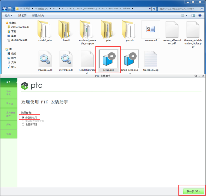Click PTC.Creo.3.0.M180_Win64-SSQ in address path
Viewport: 206px width, 196px height.
coord(79,9)
